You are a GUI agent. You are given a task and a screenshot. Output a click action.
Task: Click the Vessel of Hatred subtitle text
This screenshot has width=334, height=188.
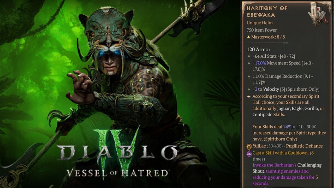[x=117, y=173]
